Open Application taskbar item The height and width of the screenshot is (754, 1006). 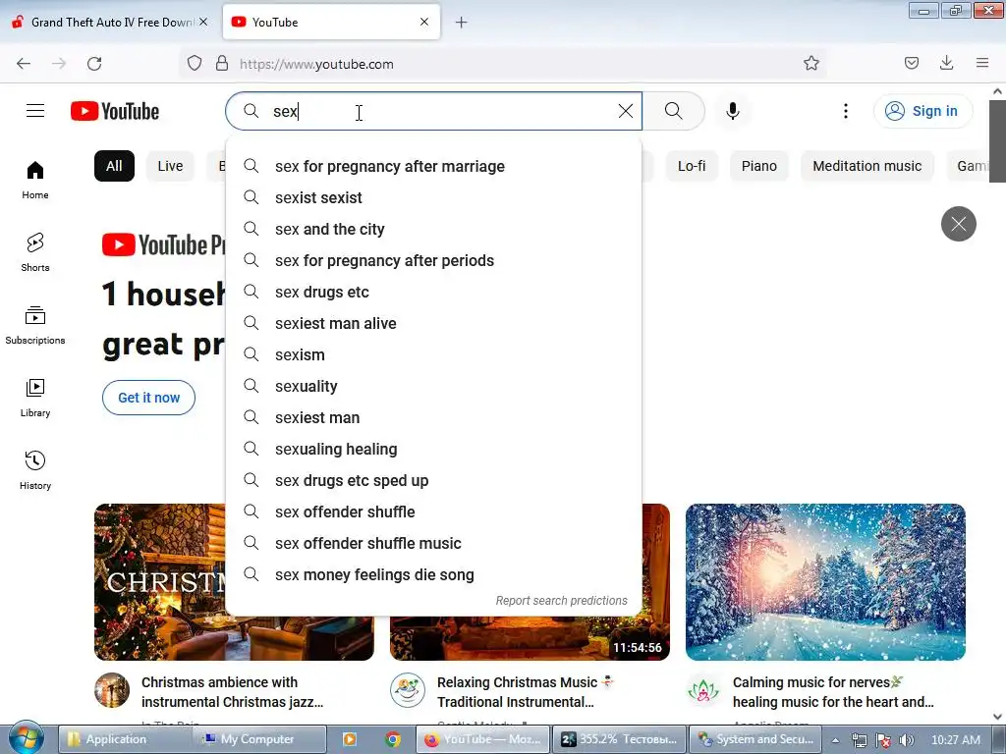126,739
